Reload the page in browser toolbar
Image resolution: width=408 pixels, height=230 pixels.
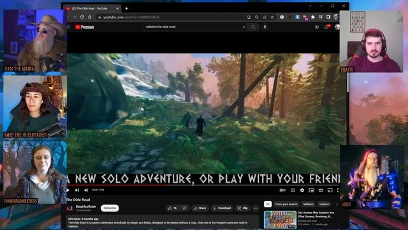click(82, 17)
